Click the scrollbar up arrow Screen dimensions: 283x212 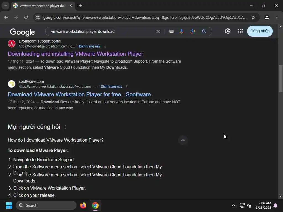coord(281,27)
